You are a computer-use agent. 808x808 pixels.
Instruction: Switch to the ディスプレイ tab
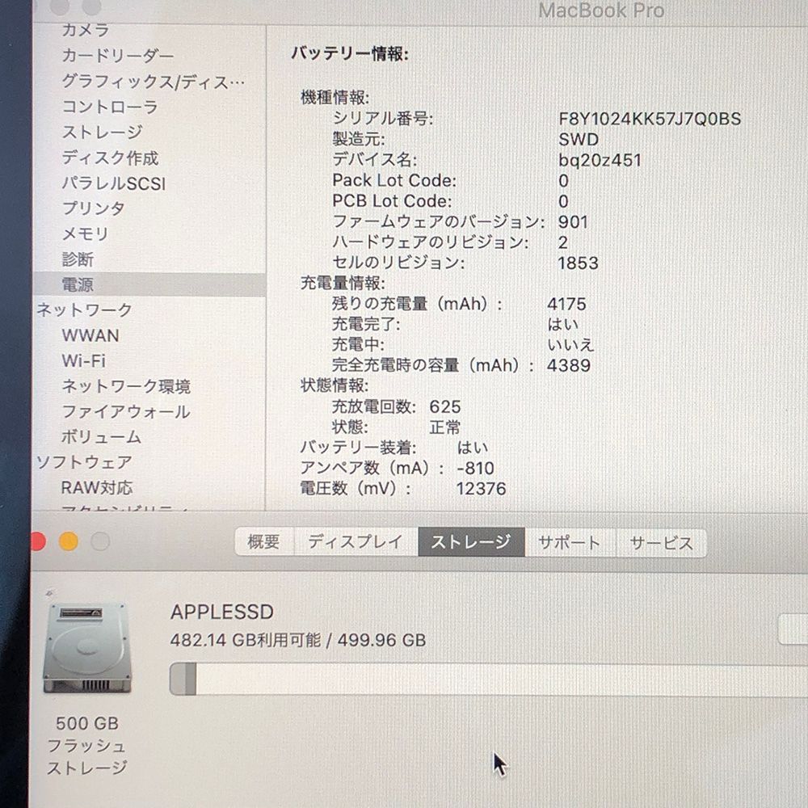coord(356,541)
